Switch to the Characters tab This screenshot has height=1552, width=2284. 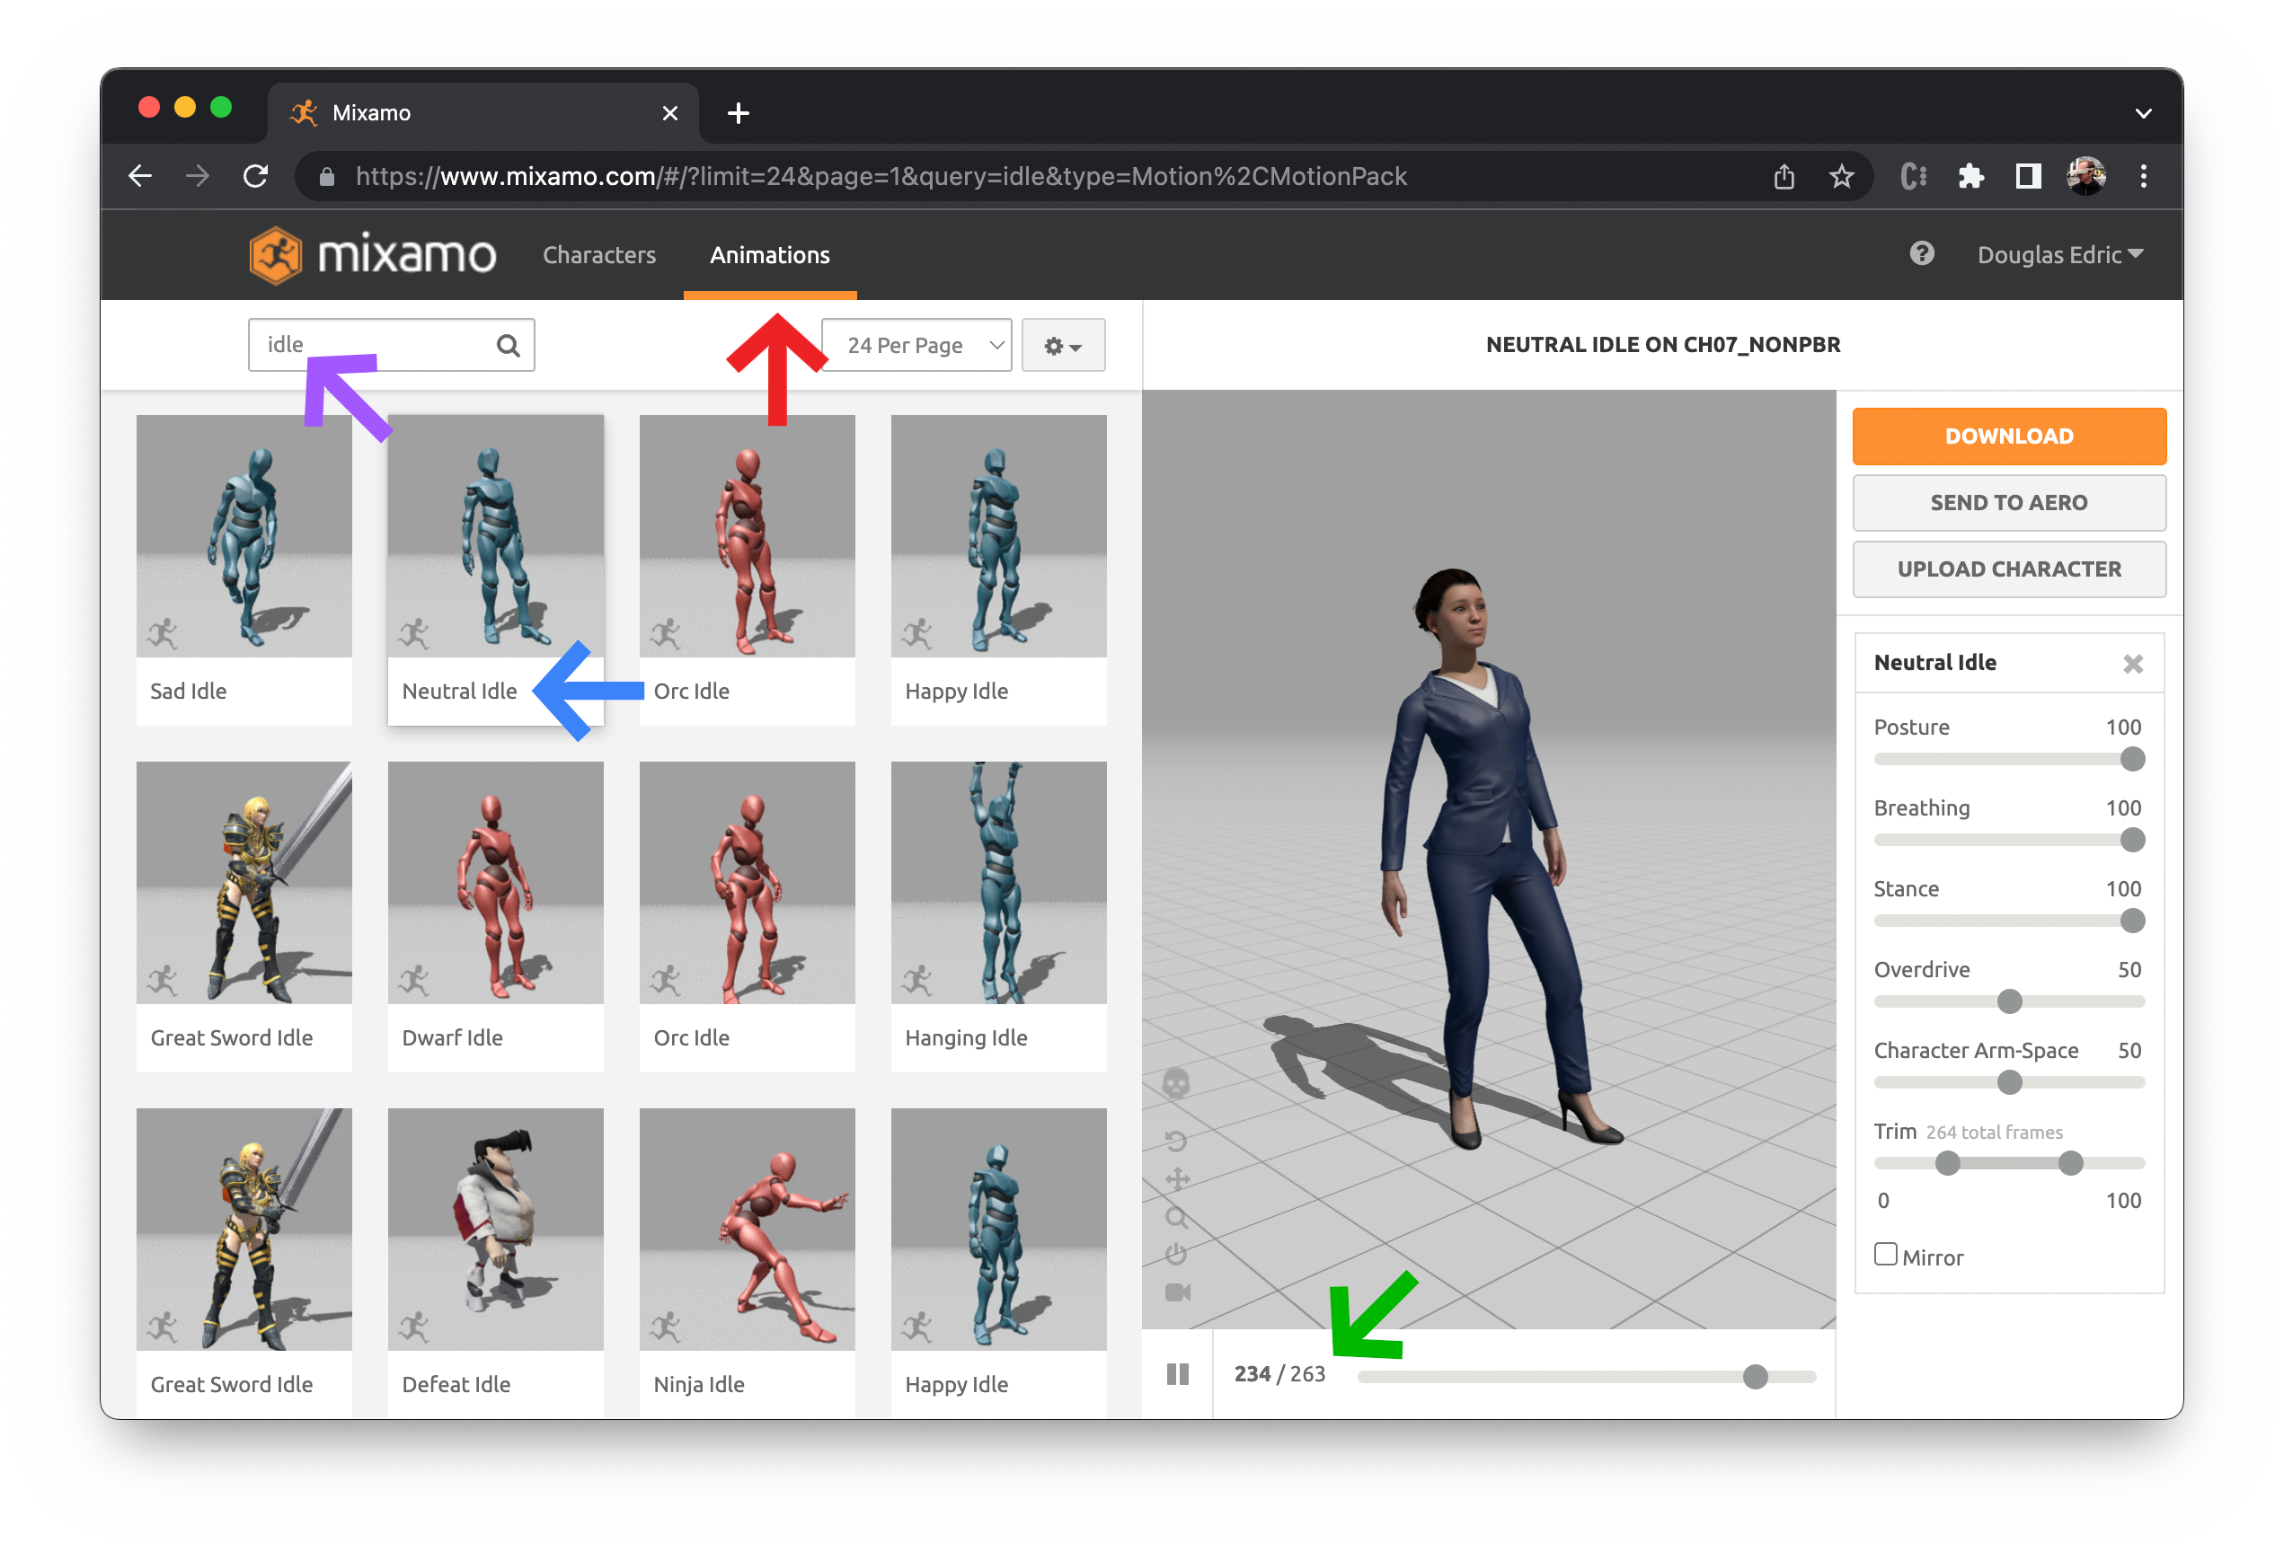click(598, 254)
